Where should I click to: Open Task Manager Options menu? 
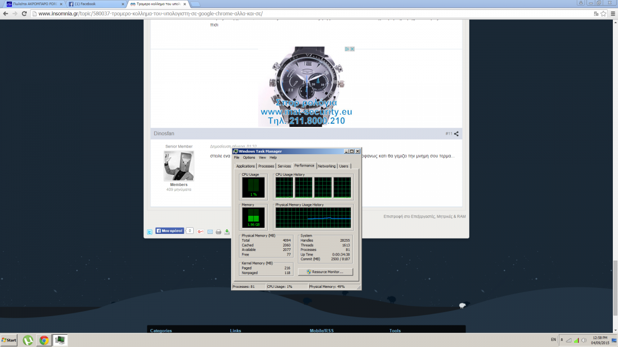[x=249, y=157]
